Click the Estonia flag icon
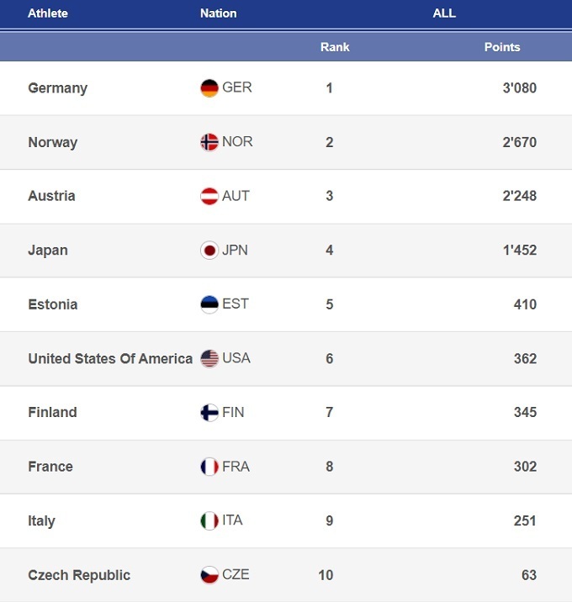Viewport: 572px width, 602px height. pyautogui.click(x=209, y=304)
